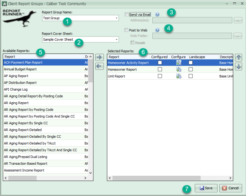The width and height of the screenshot is (246, 196).
Task: Click the add-to-selected right arrow icon
Action: (x=100, y=57)
